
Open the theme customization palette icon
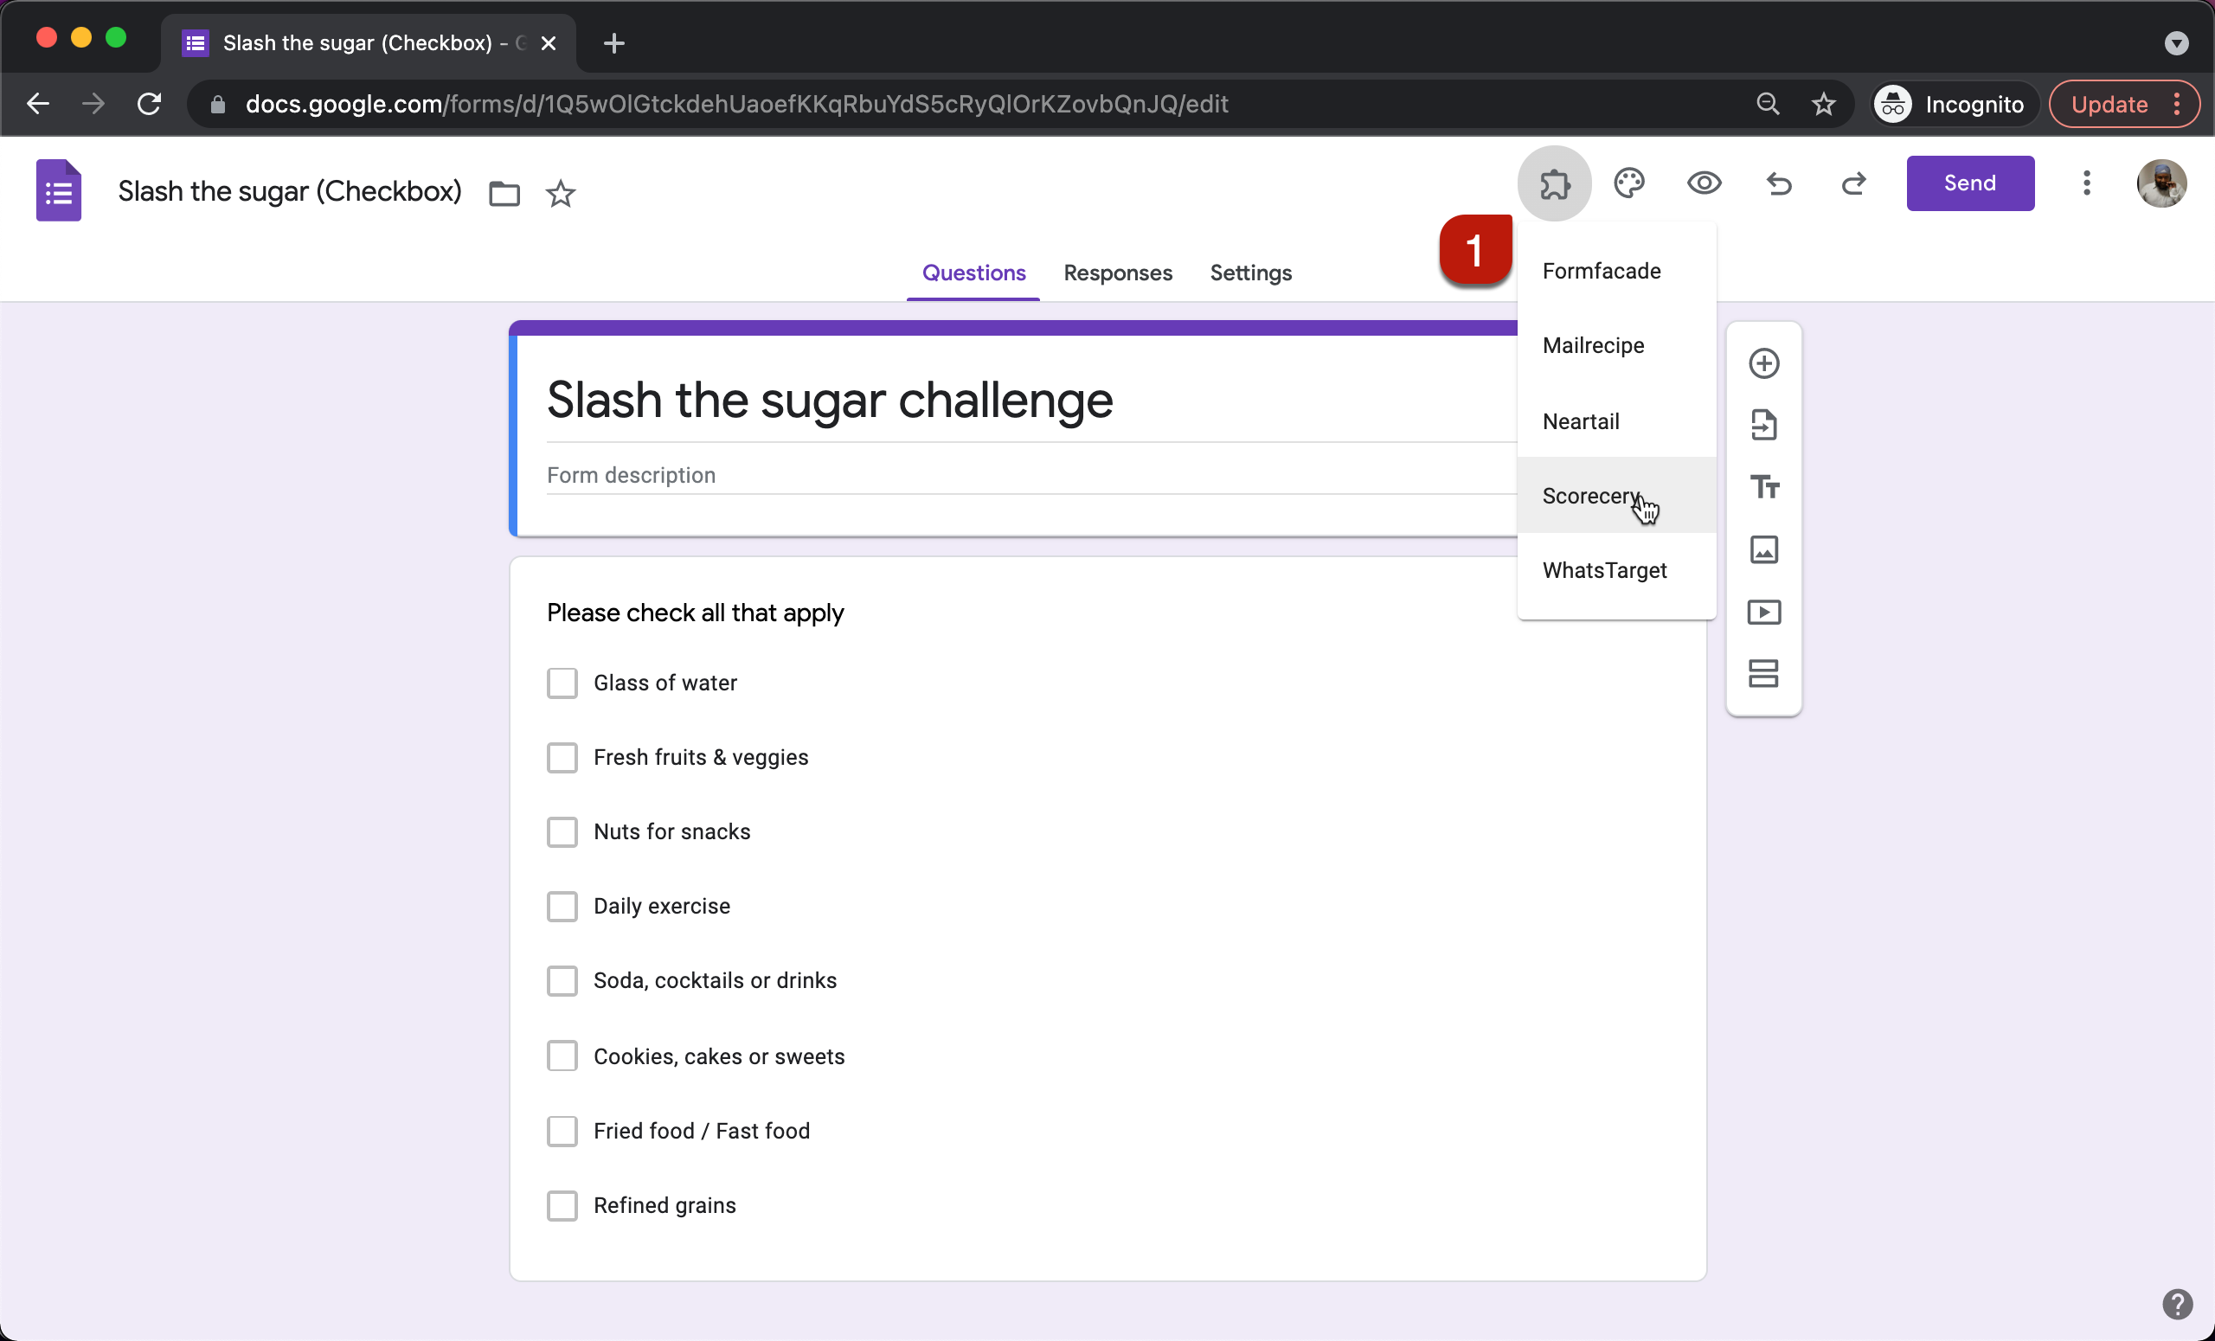tap(1629, 183)
